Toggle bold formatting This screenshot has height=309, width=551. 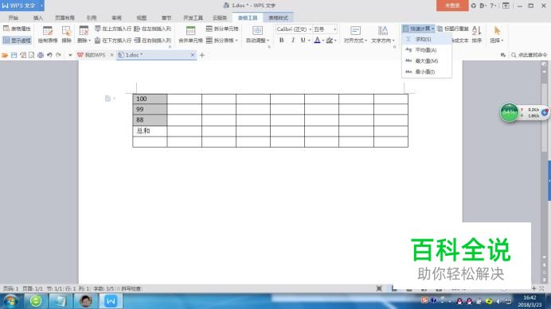click(x=282, y=41)
